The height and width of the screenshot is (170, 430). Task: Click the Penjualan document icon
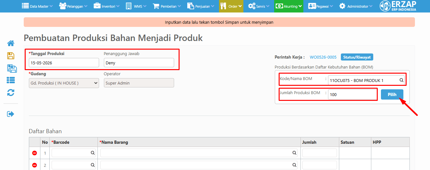[190, 6]
